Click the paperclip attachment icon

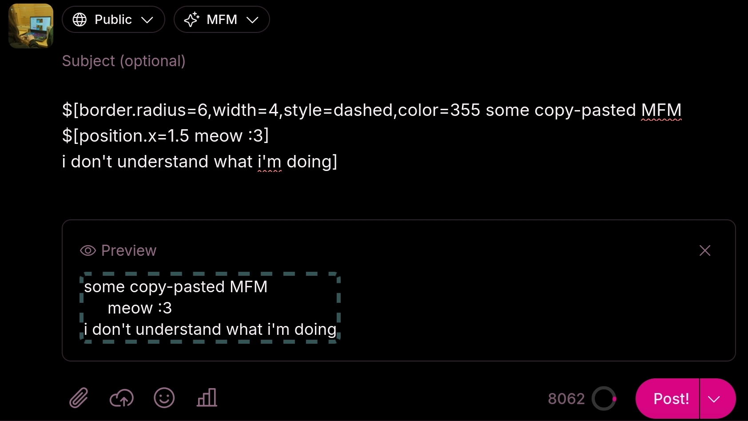[78, 398]
